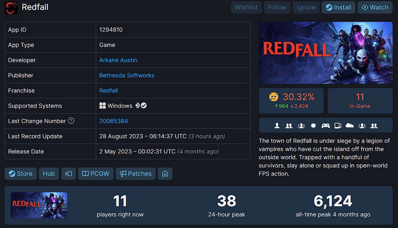This screenshot has height=228, width=398.
Task: Click the eye icon on the Watch button
Action: (365, 7)
